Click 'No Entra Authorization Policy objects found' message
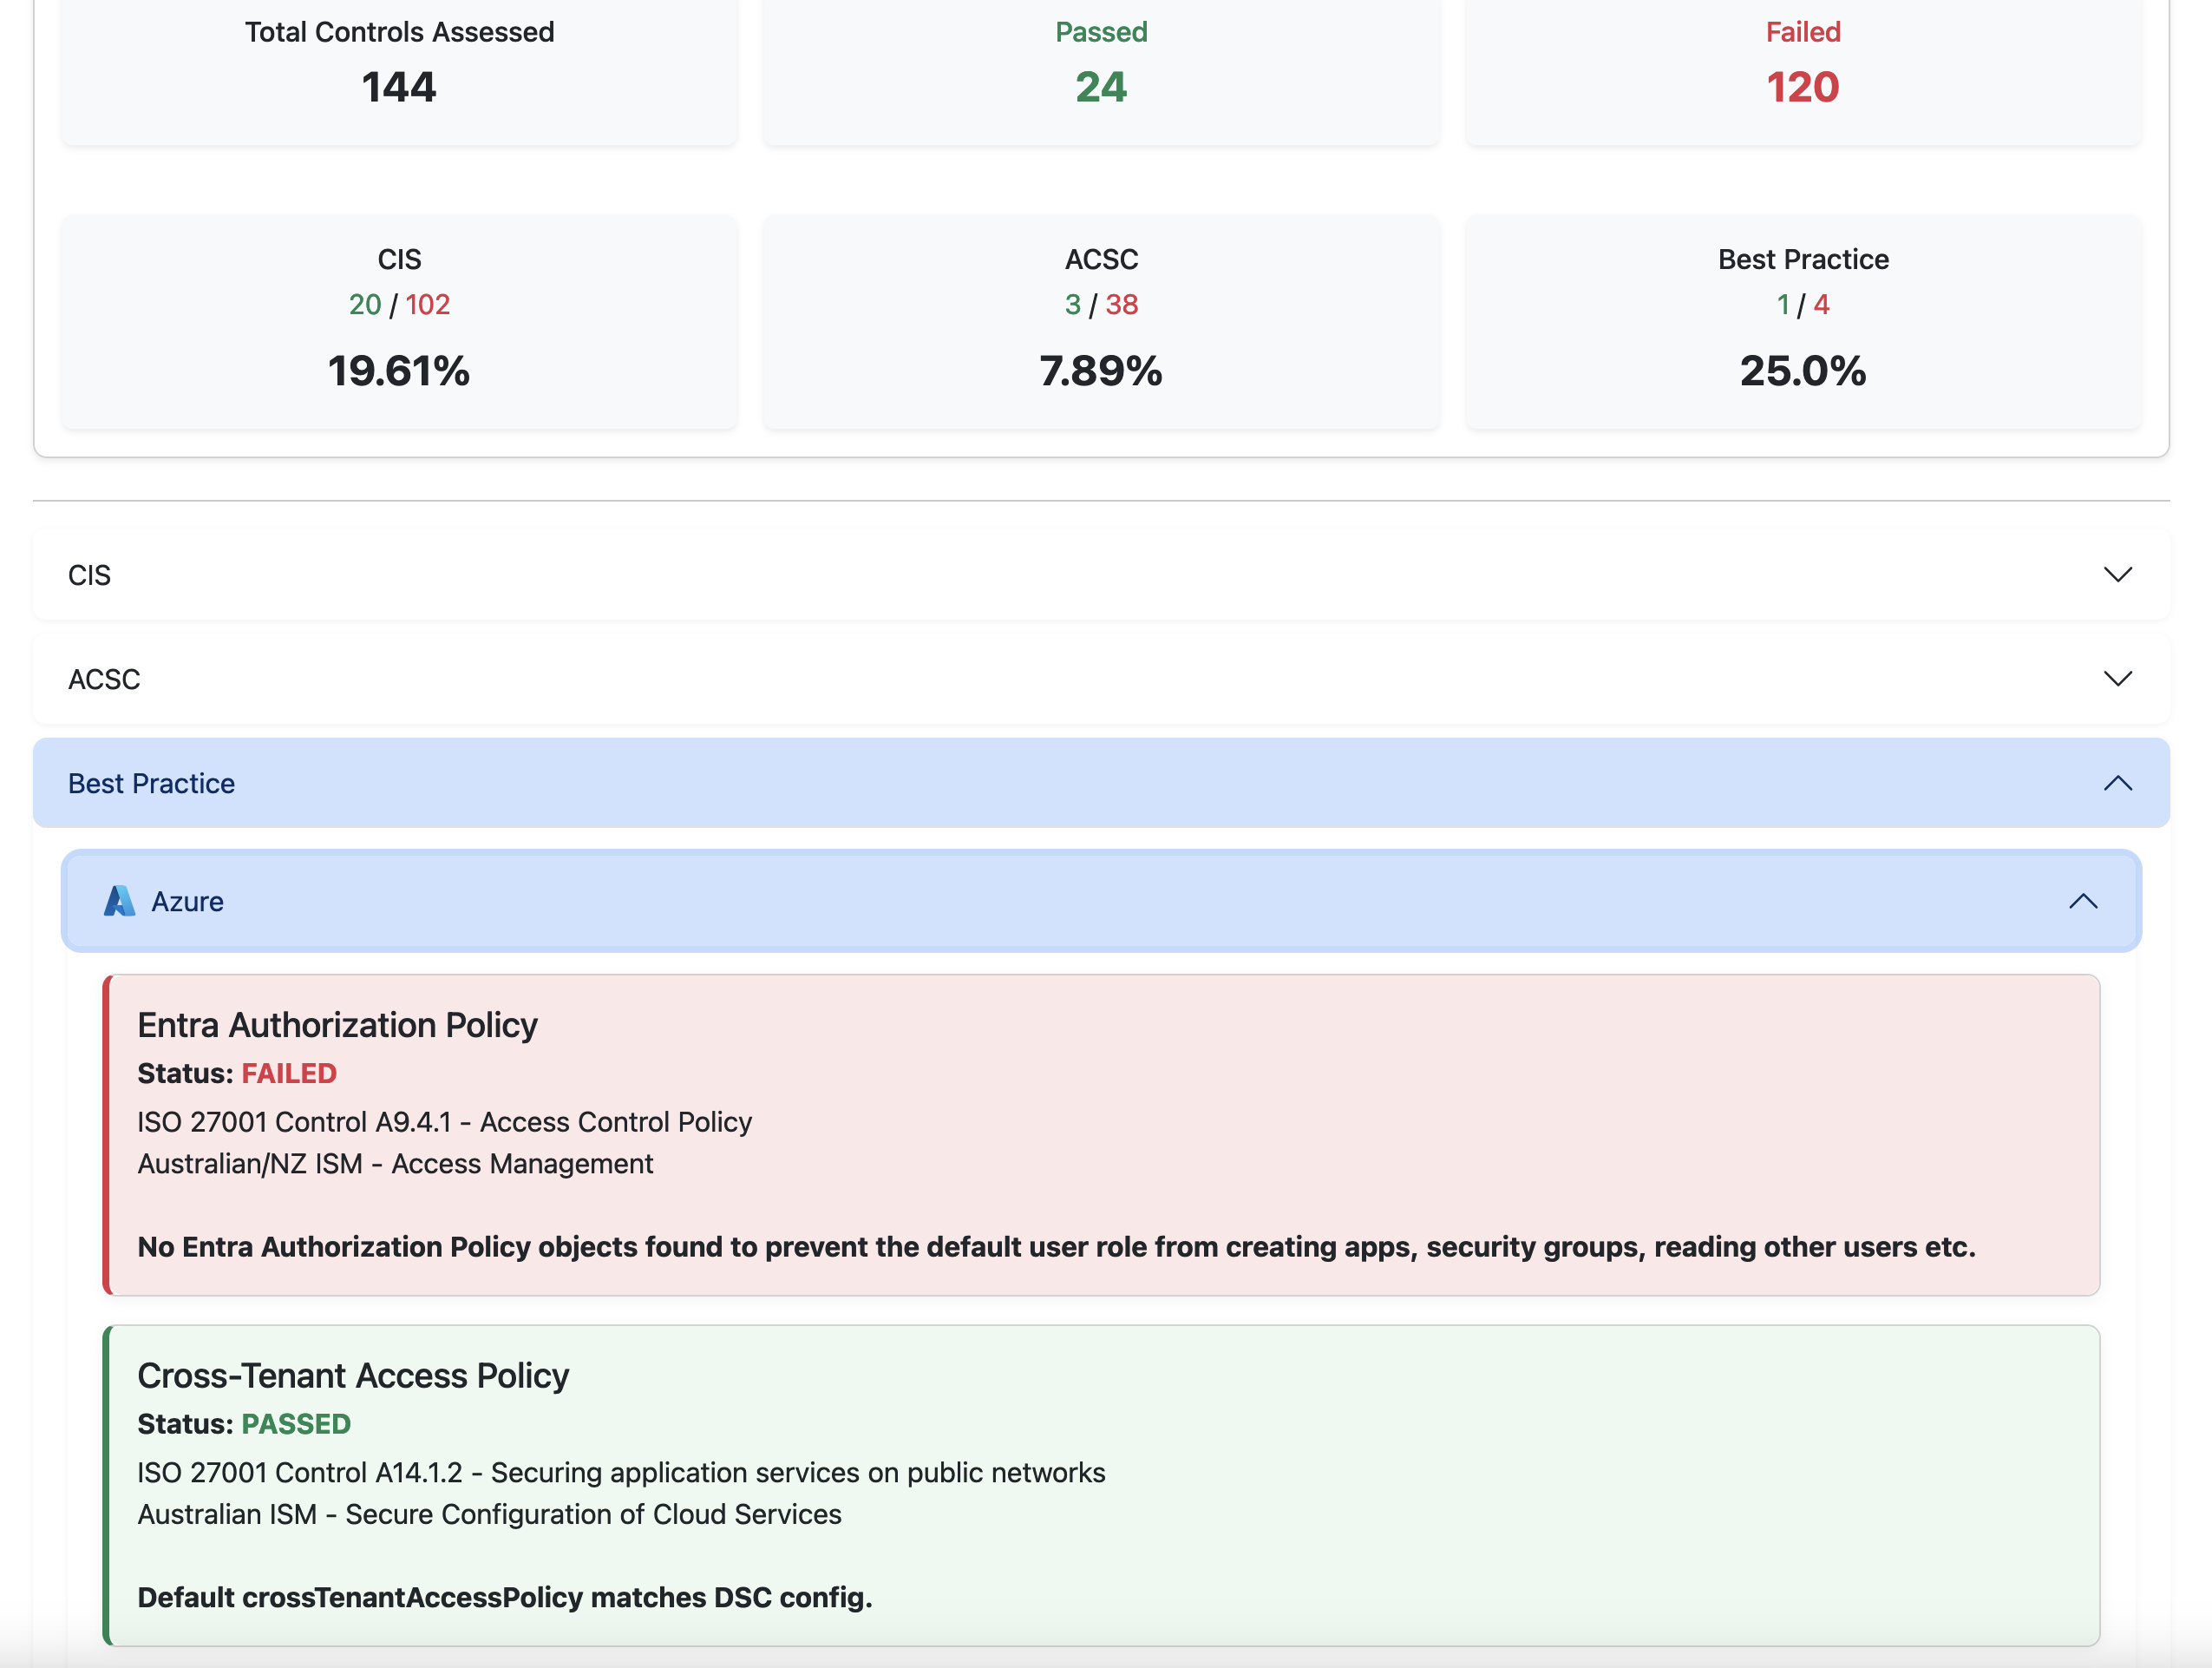This screenshot has width=2212, height=1668. point(1056,1247)
